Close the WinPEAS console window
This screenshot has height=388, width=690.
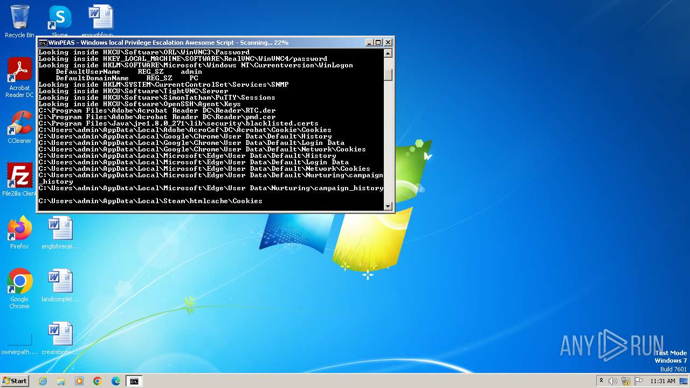[x=388, y=43]
